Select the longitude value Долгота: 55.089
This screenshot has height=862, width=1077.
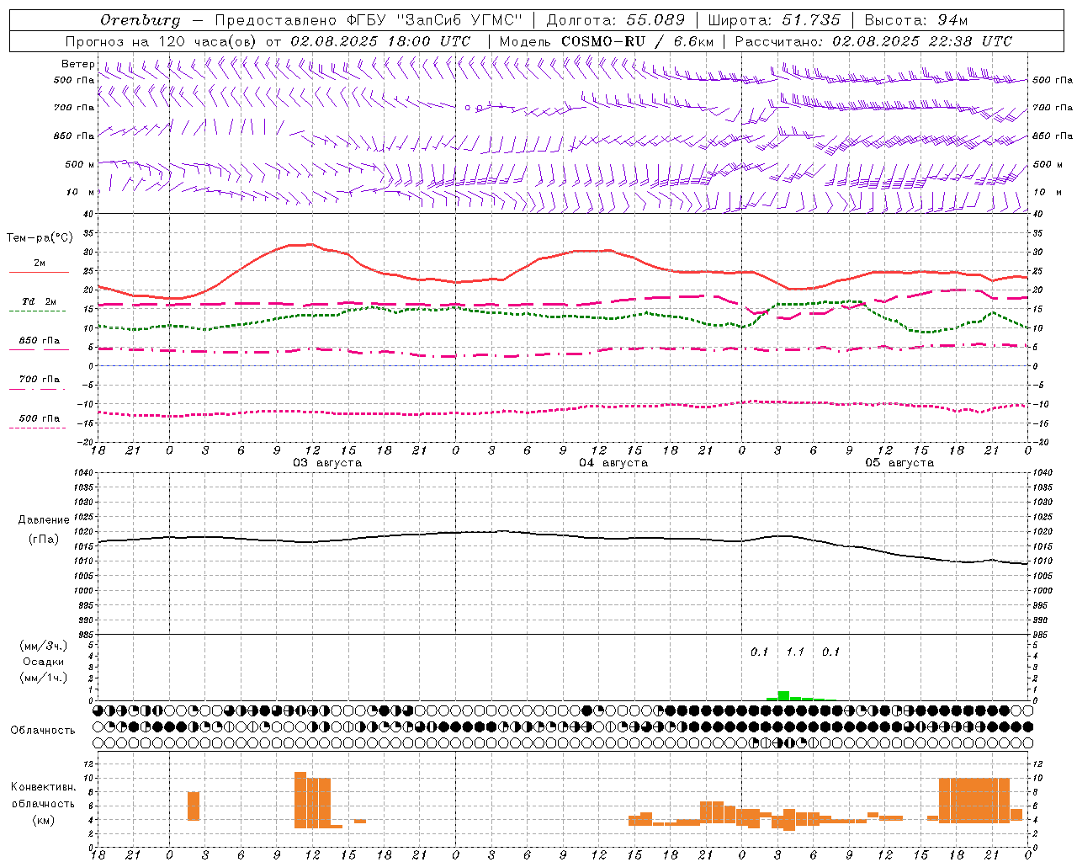click(616, 20)
